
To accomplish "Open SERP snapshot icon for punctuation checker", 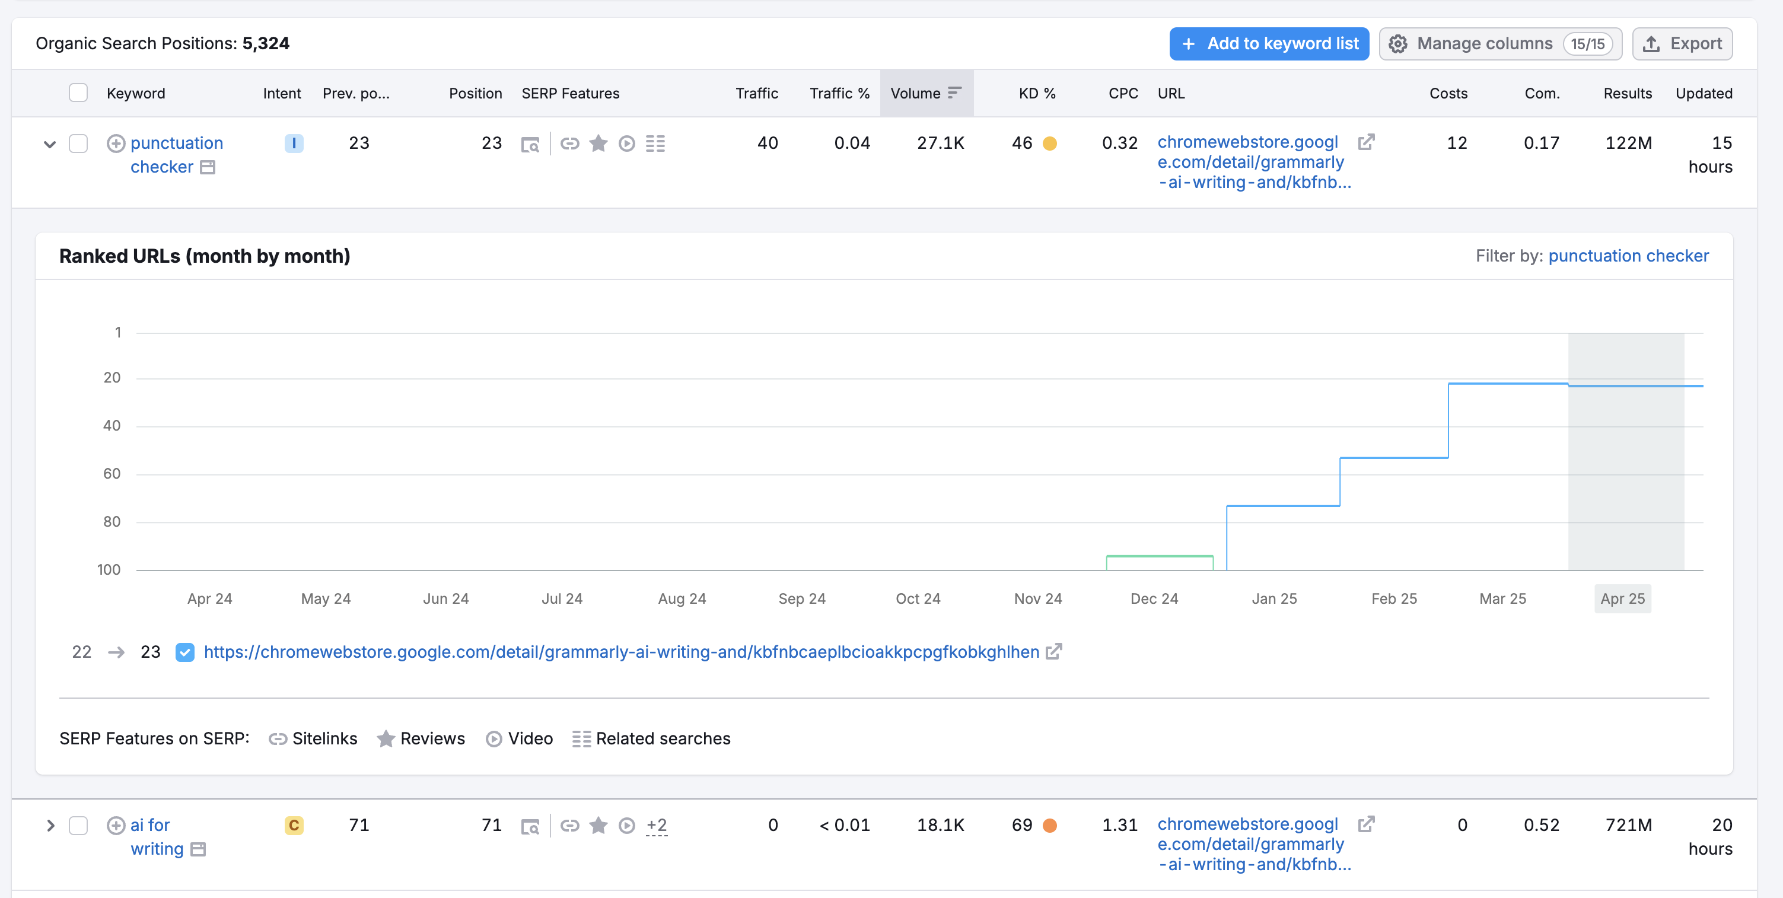I will (x=530, y=144).
